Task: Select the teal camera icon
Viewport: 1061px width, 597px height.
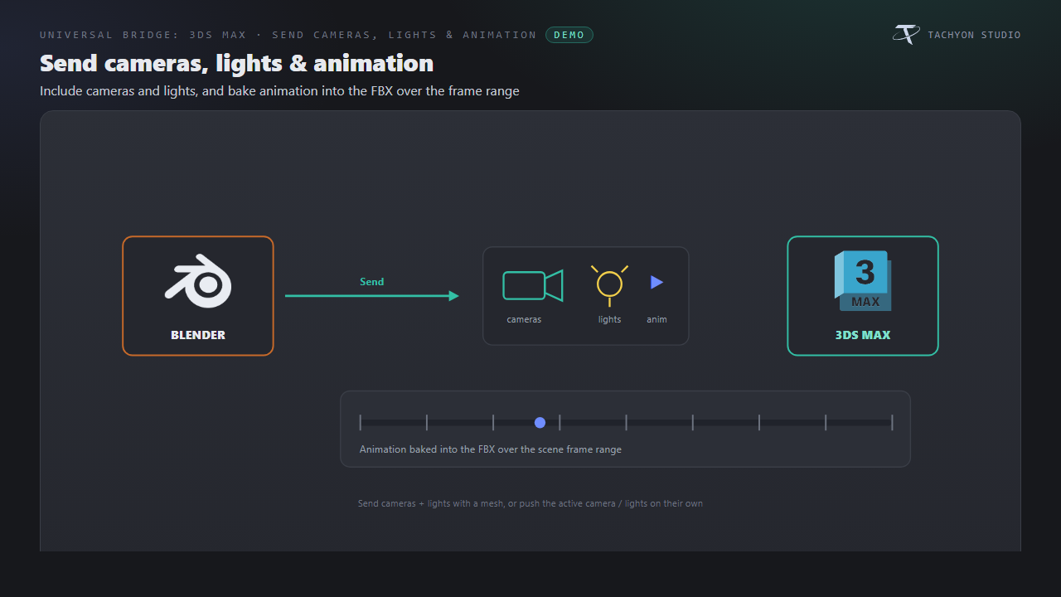Action: pyautogui.click(x=533, y=285)
